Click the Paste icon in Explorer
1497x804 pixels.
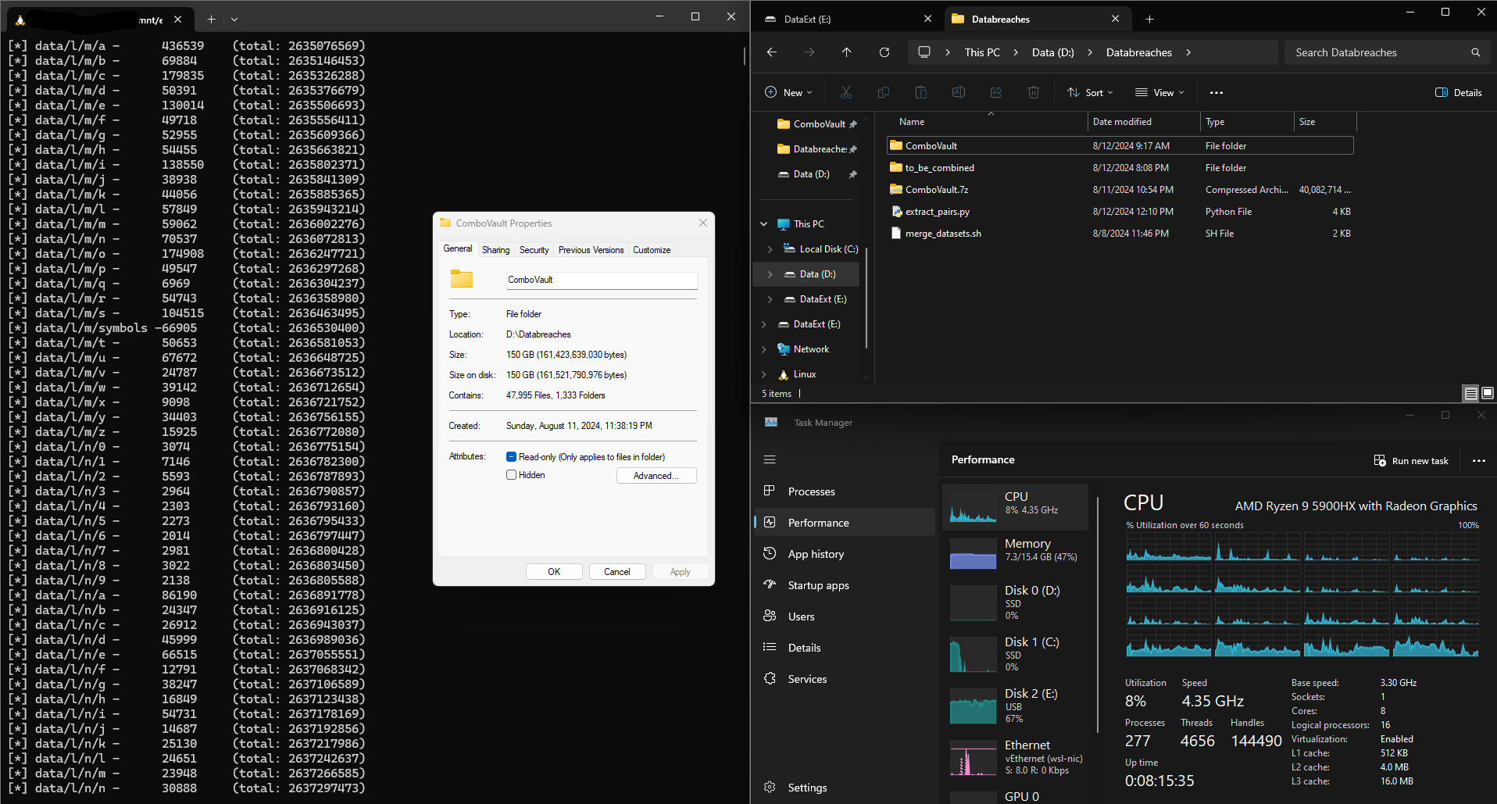920,92
